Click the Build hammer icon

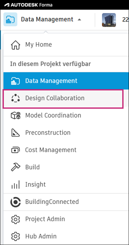click(15, 167)
